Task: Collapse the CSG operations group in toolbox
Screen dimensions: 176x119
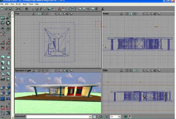Action: pos(10,83)
